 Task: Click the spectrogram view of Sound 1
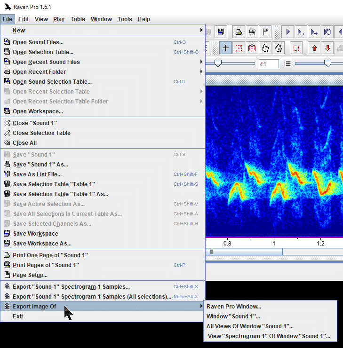point(274,162)
